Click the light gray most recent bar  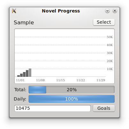coord(30,73)
